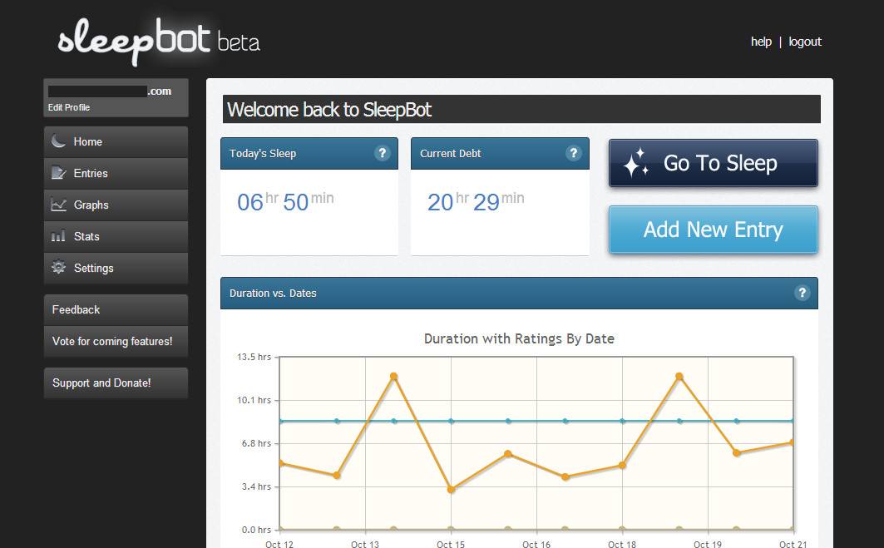Open the help tooltip for Duration vs. Dates

coord(802,293)
